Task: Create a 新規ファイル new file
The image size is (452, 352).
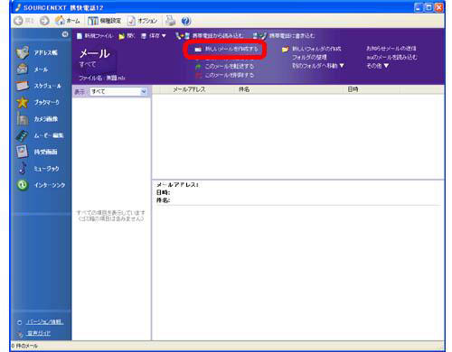Action: tap(95, 36)
